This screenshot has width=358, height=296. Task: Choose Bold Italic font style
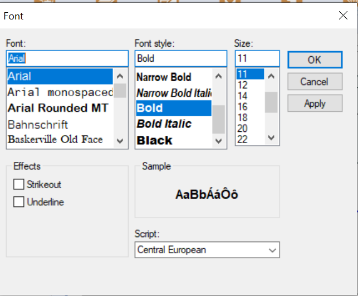(164, 124)
